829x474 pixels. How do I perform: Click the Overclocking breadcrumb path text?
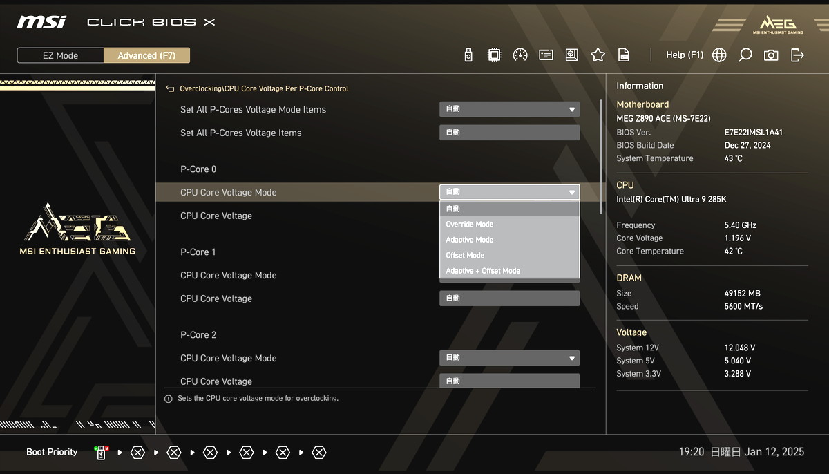[264, 88]
